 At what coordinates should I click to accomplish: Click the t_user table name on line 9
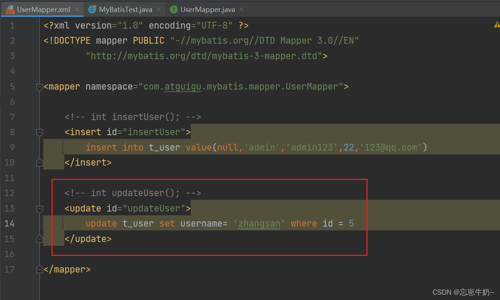(164, 147)
